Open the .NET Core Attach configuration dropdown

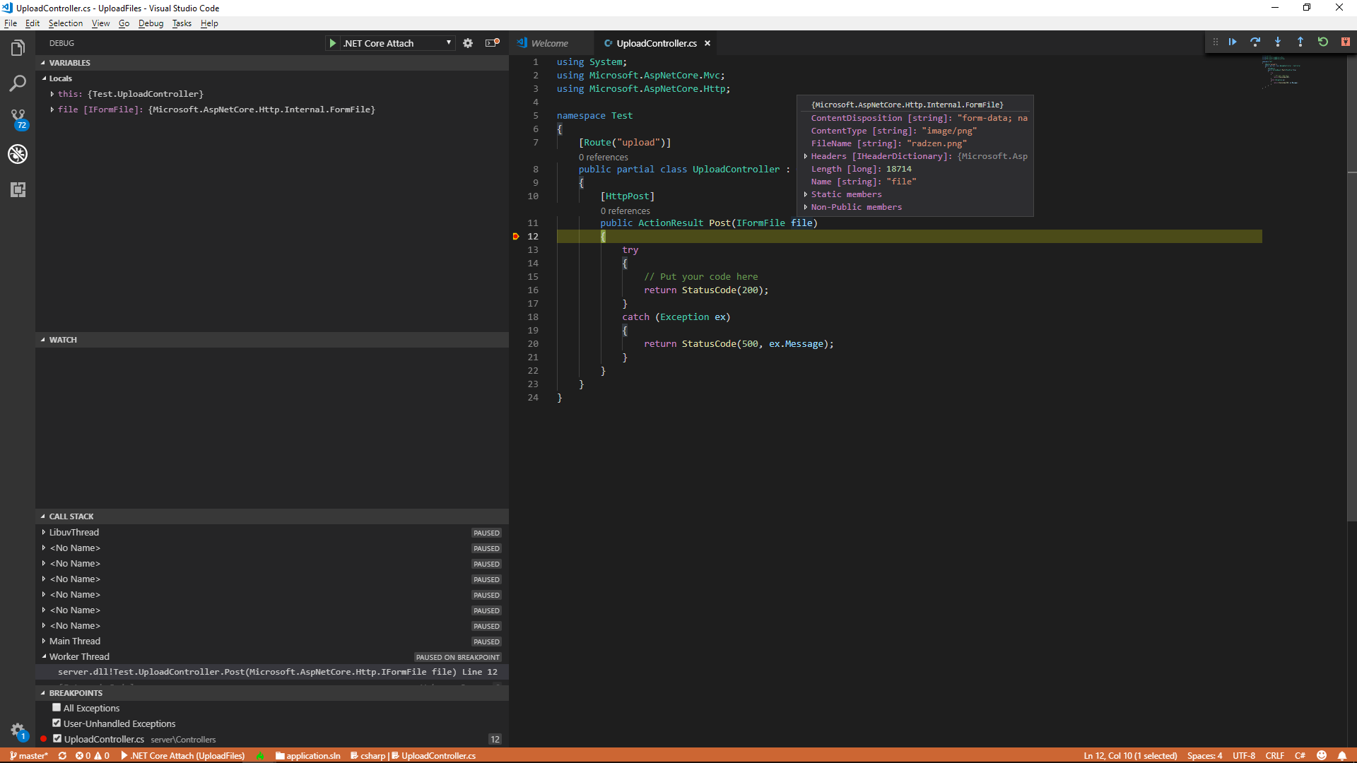pyautogui.click(x=398, y=43)
